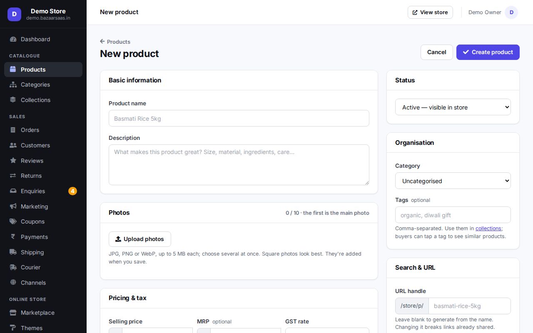
Task: Click the Pricing & tax heading
Action: (x=127, y=298)
